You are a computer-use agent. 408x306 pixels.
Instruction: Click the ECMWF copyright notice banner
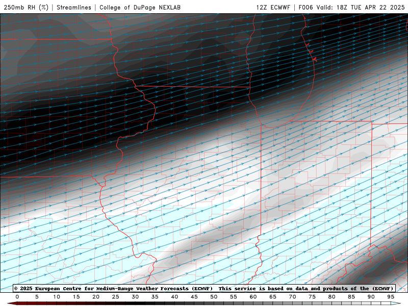point(204,288)
